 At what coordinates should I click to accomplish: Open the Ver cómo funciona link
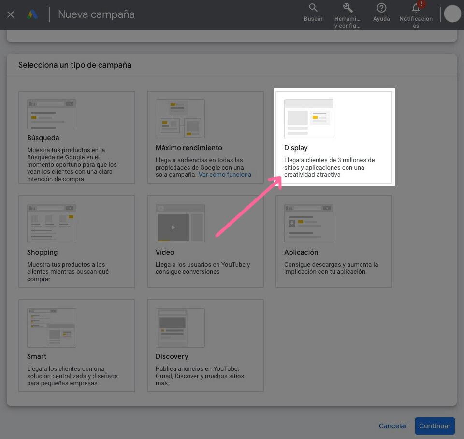[225, 174]
